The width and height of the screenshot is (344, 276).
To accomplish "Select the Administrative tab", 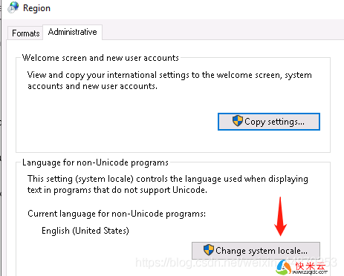I will click(73, 32).
